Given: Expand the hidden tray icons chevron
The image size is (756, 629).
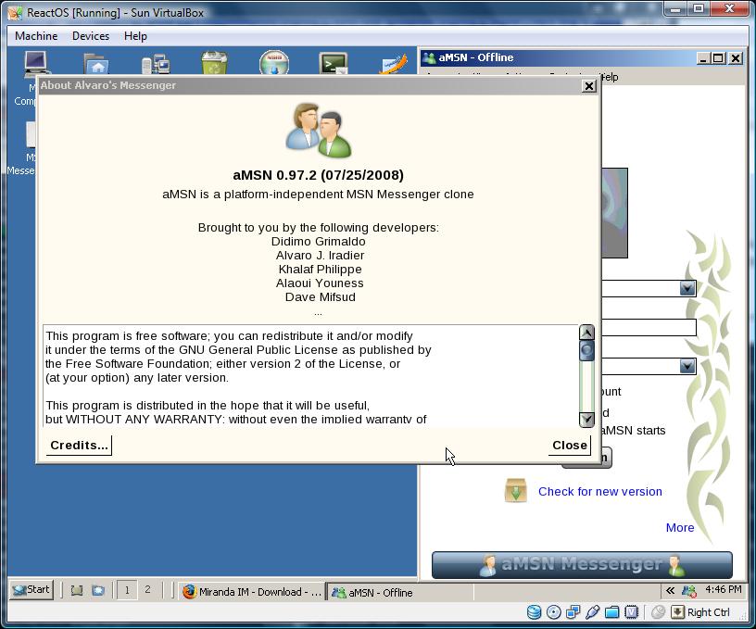Looking at the screenshot, I should (669, 590).
